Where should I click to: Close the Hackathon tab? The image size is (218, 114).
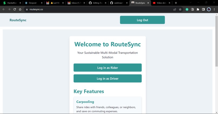coord(20,3)
